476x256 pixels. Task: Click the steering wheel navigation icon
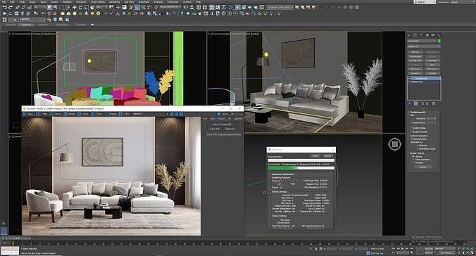pos(394,144)
